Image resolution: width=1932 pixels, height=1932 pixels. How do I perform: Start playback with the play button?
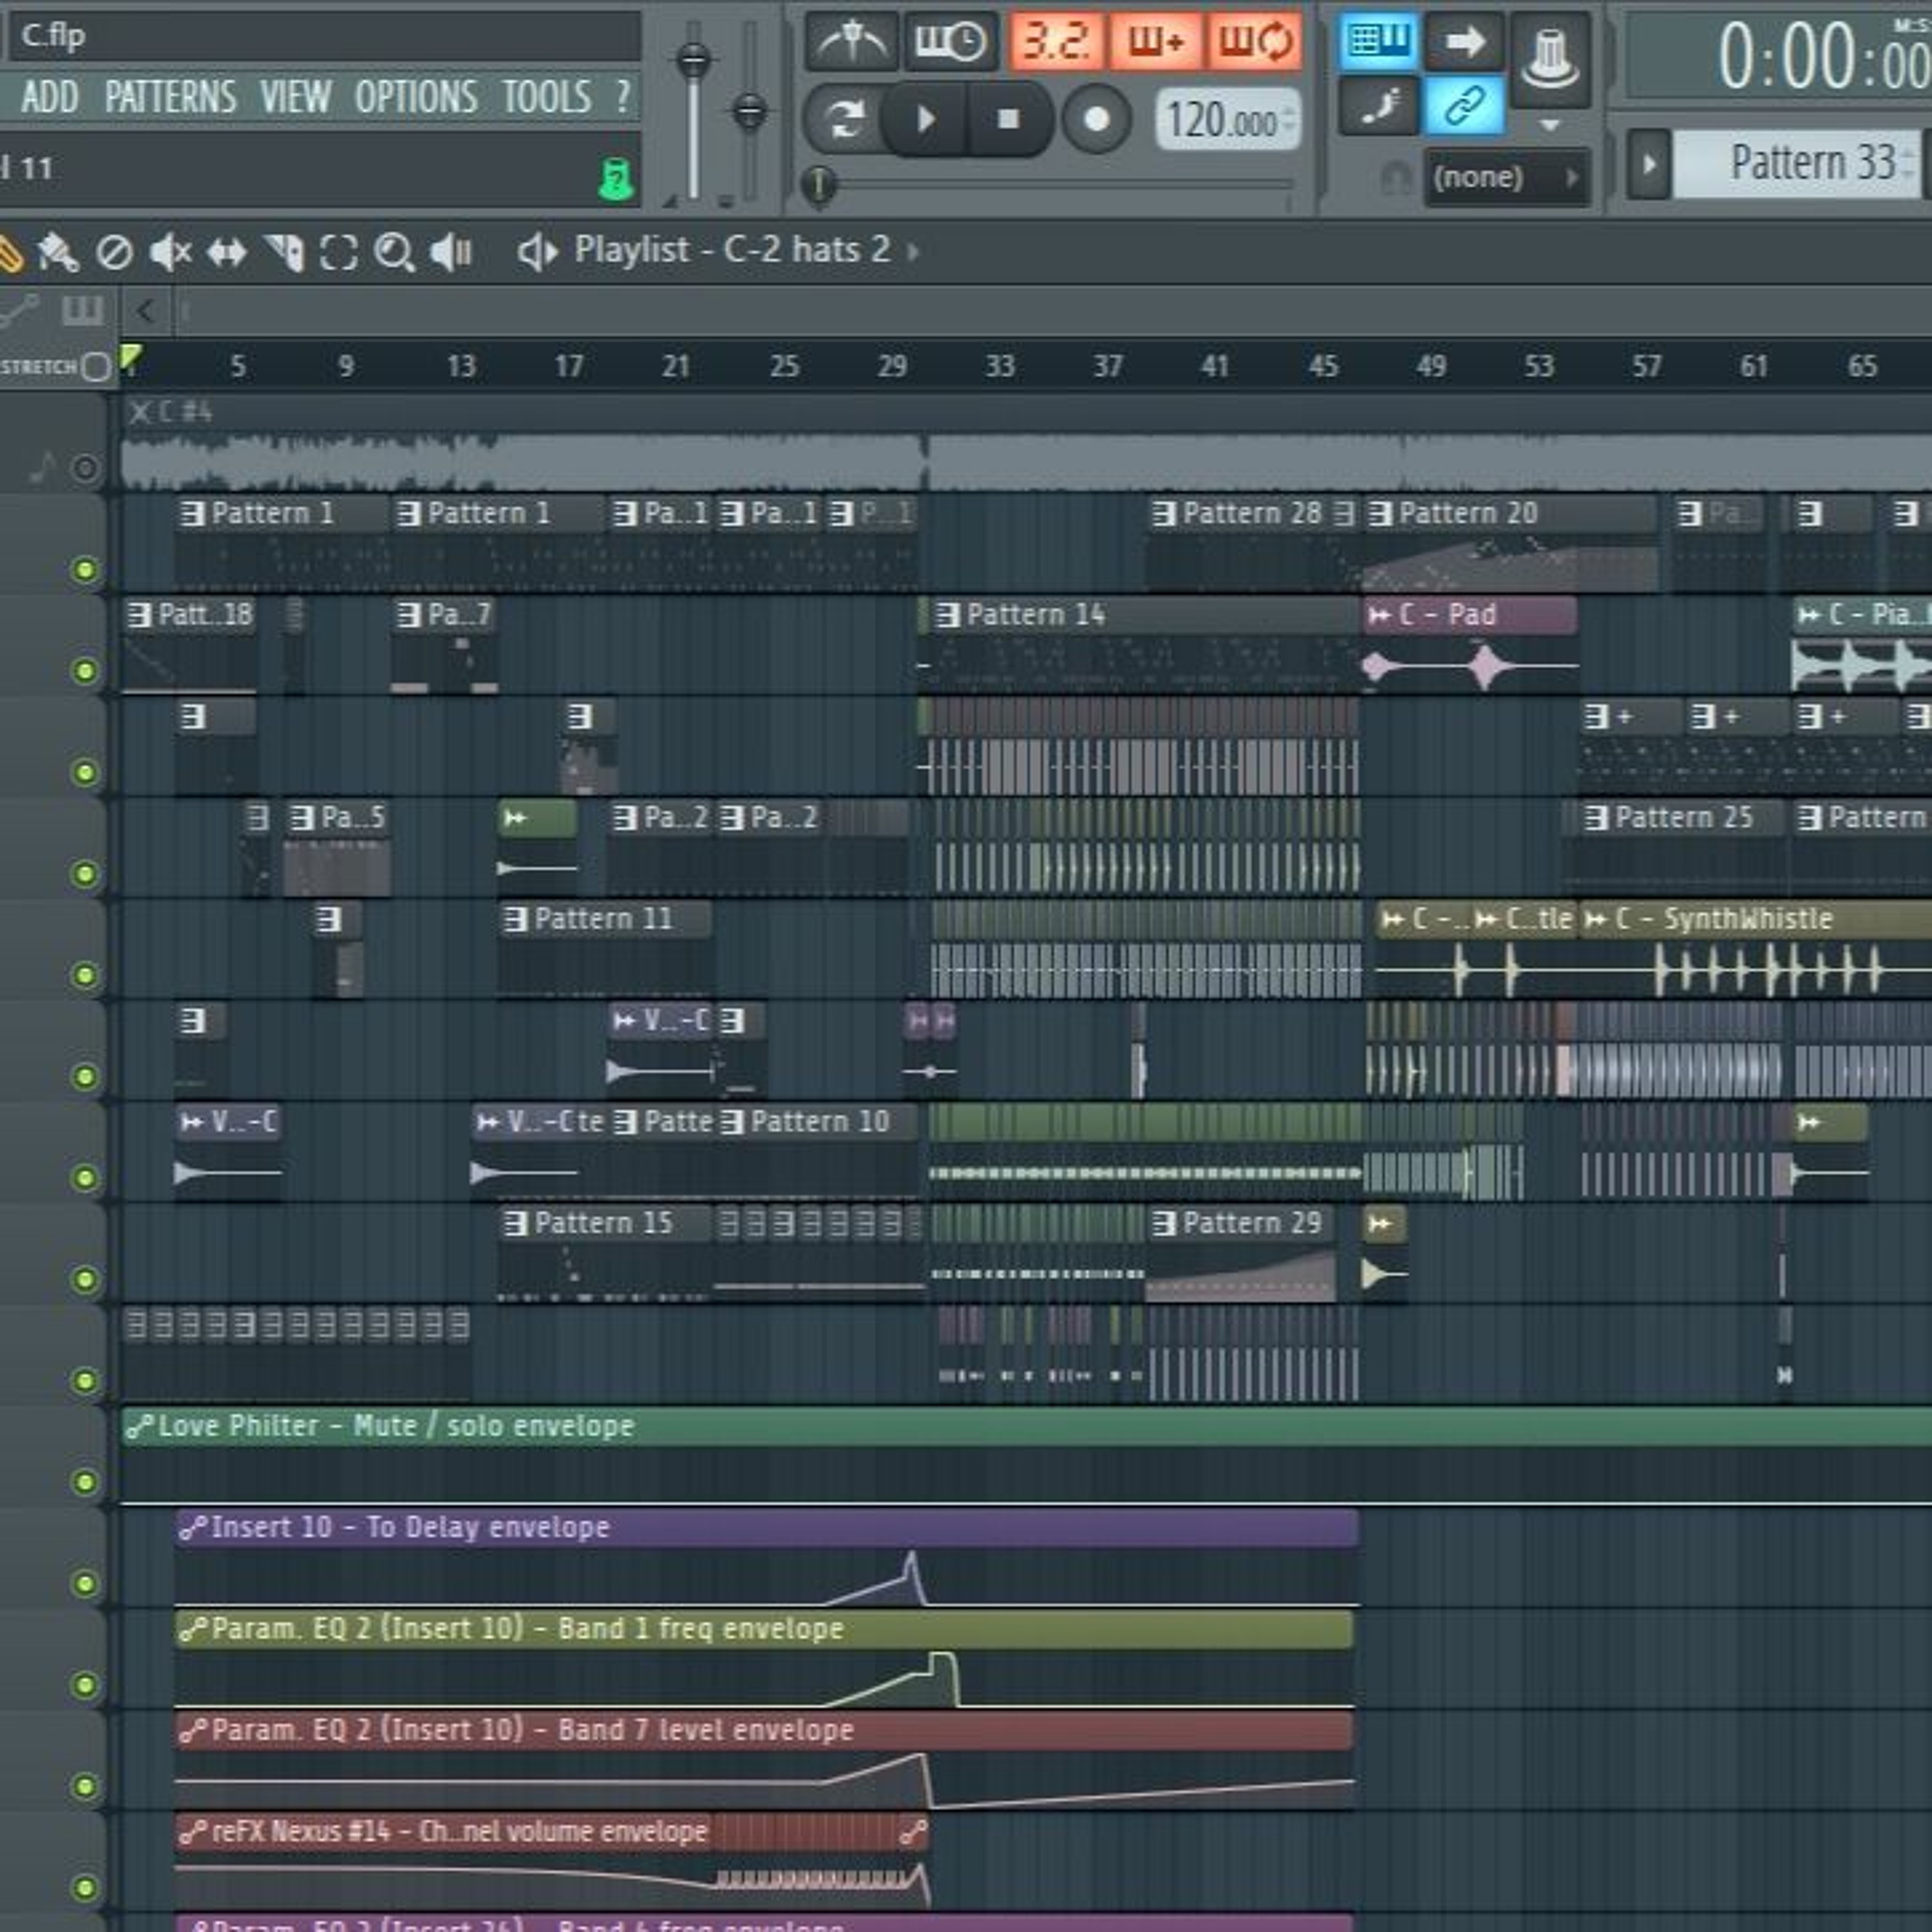(925, 120)
